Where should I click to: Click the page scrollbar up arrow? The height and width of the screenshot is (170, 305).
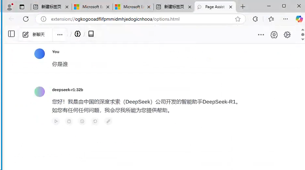click(x=303, y=30)
